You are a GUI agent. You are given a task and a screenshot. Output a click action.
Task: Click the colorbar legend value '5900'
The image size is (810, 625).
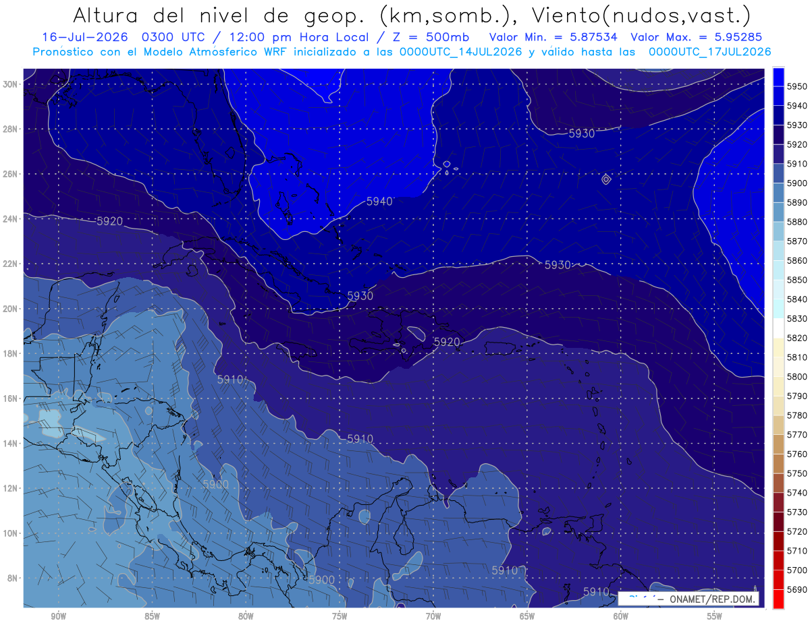(x=797, y=183)
